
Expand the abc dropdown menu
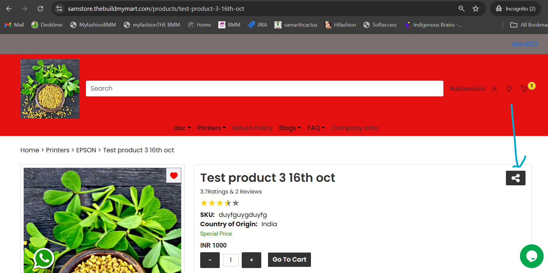pos(182,128)
